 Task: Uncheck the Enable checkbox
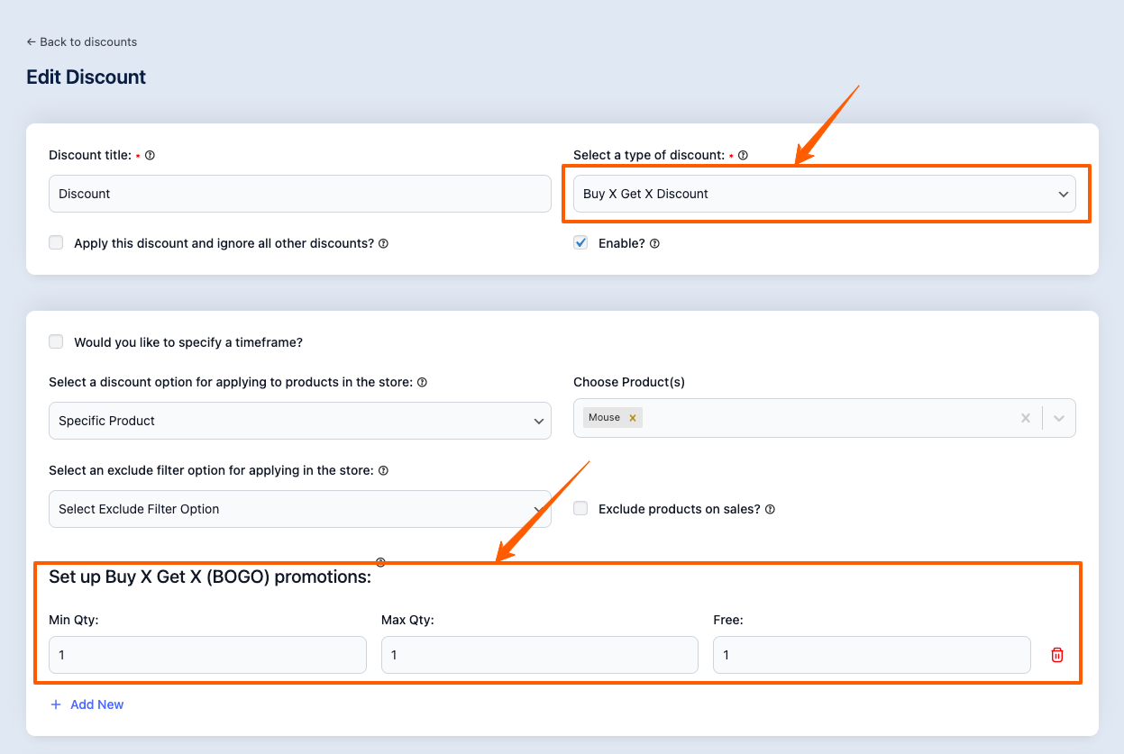[580, 242]
